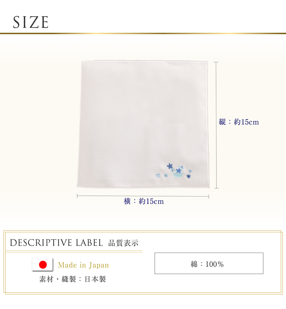The width and height of the screenshot is (286, 309).
Task: Click the horizontal width dimension line
Action: [143, 196]
